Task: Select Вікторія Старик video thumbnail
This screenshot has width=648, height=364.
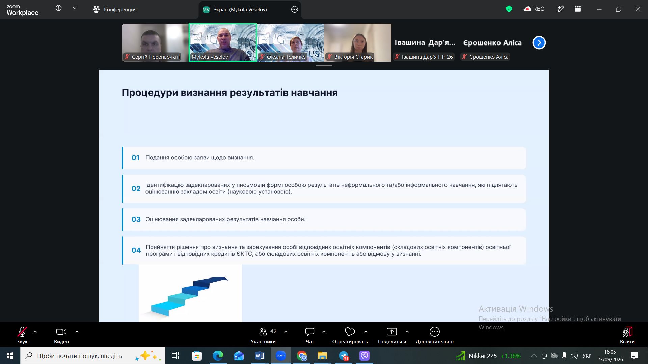Action: tap(358, 42)
